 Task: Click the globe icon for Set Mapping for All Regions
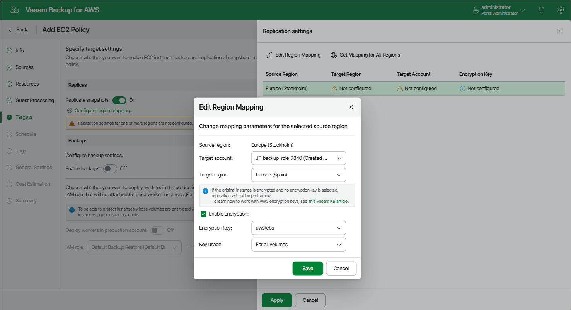tap(334, 55)
